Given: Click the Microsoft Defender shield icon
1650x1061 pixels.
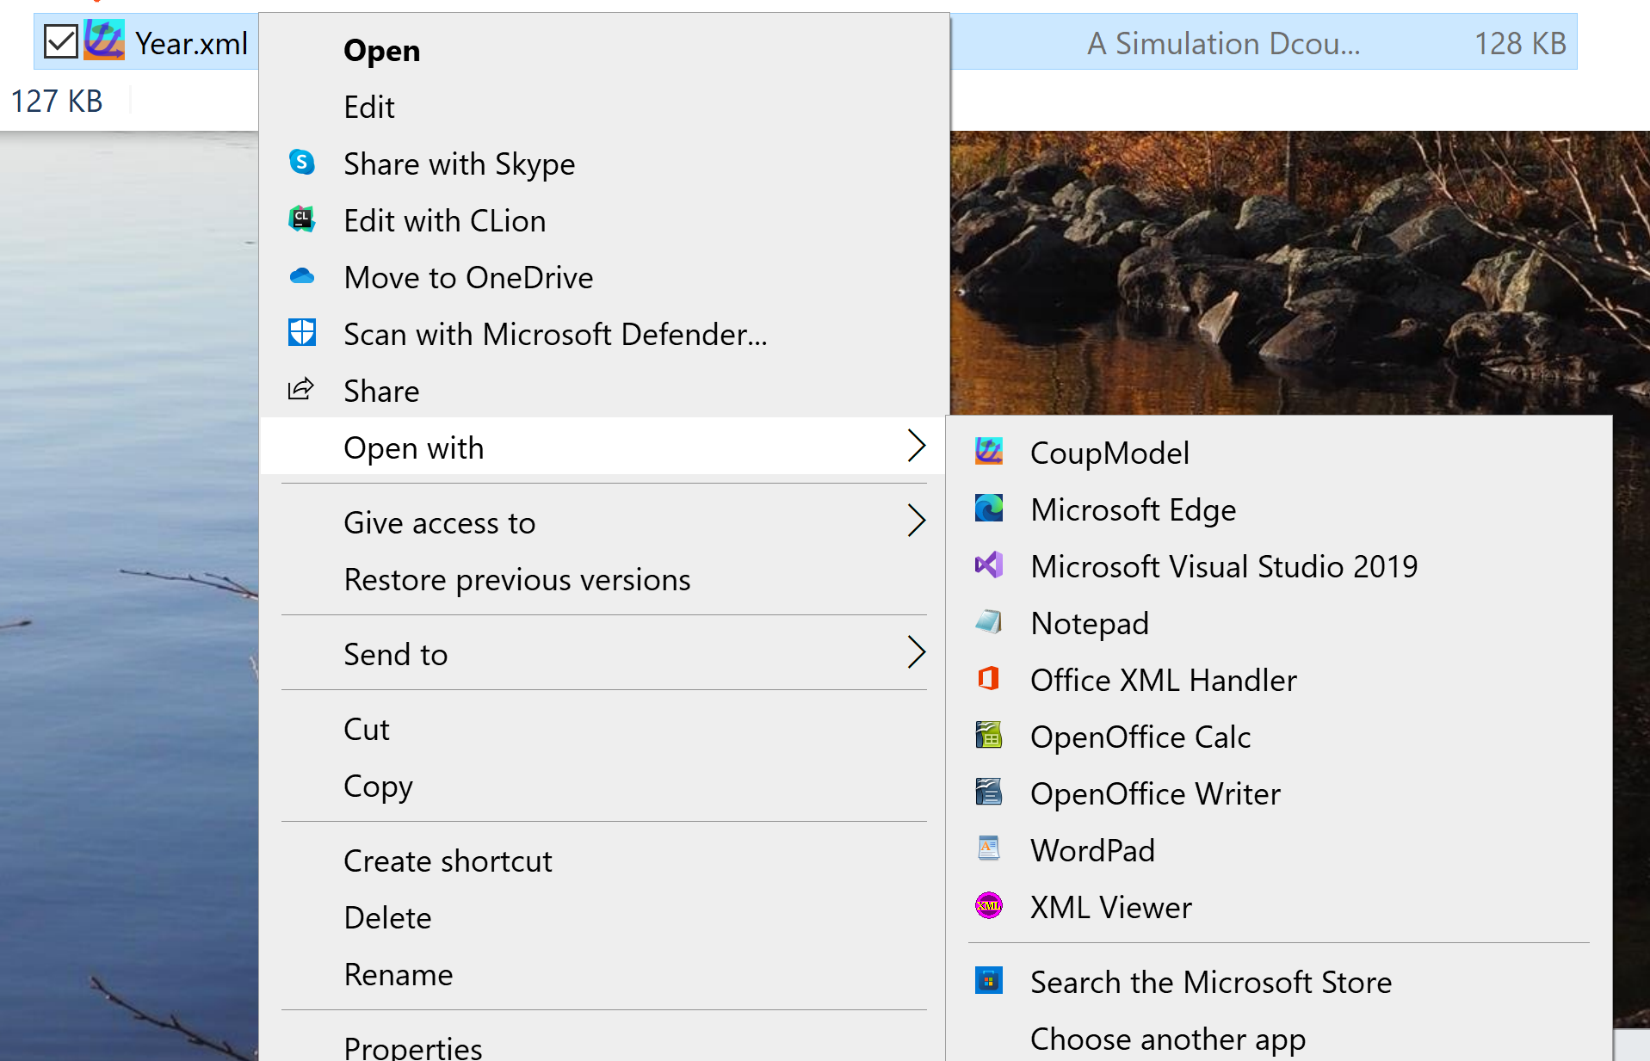Looking at the screenshot, I should 301,332.
